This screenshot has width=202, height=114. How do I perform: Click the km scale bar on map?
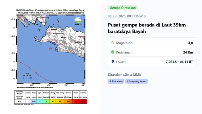coord(27,76)
